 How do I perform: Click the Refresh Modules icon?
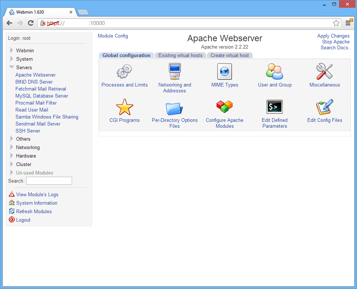[11, 211]
